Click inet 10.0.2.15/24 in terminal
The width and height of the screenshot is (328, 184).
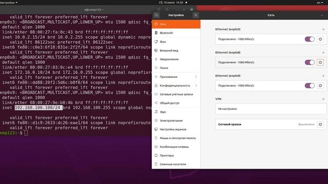pos(29,37)
